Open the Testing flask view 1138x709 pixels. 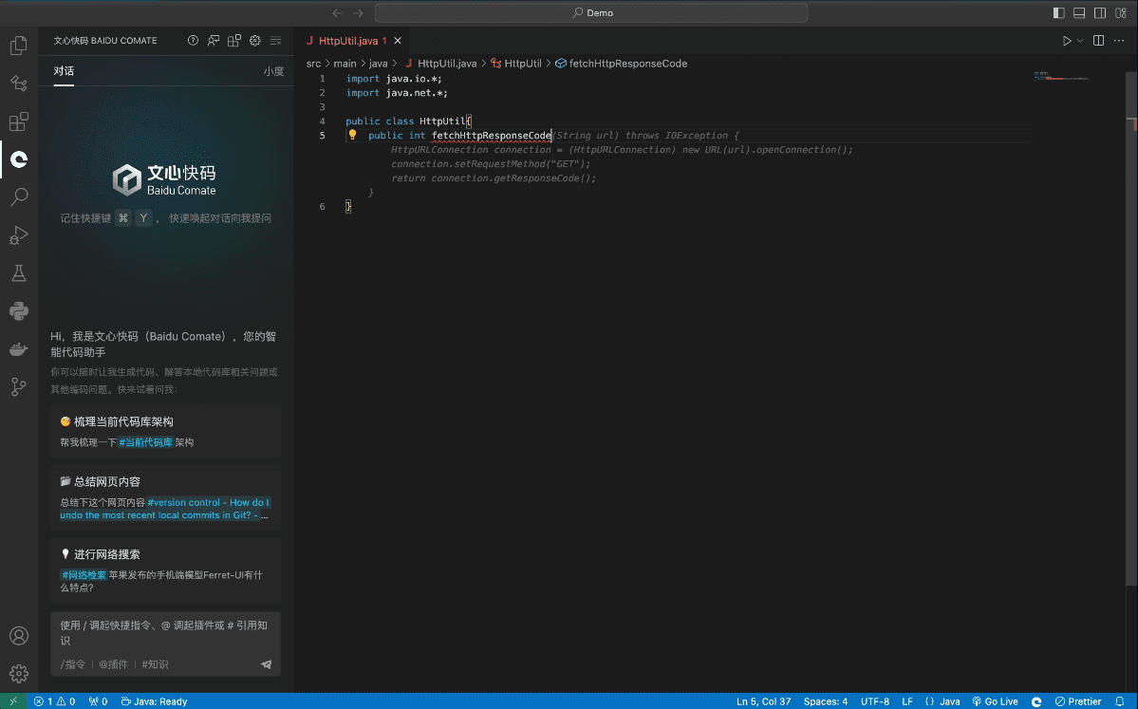[x=19, y=272]
